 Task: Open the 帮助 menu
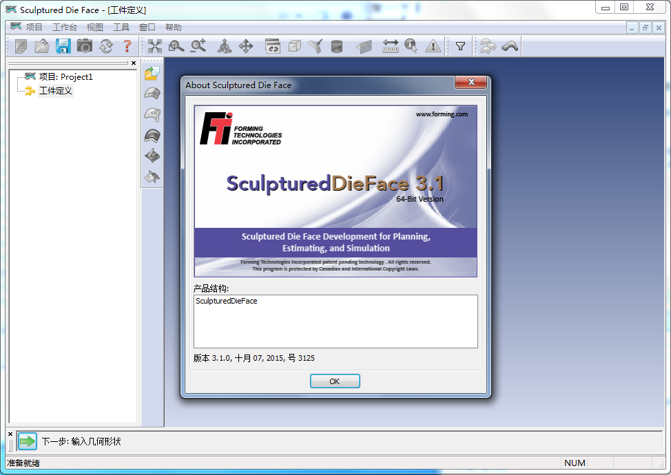[x=174, y=28]
